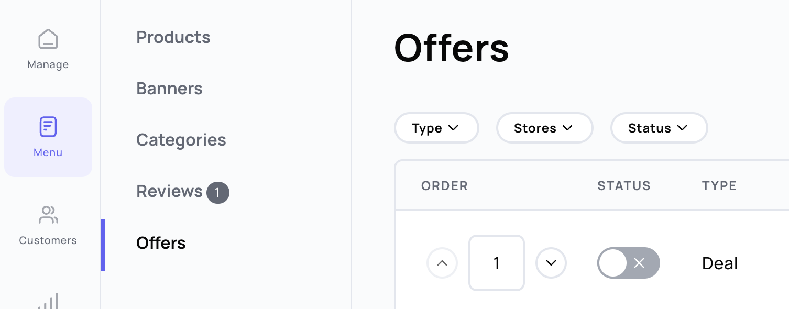This screenshot has height=309, width=789.
Task: Open the Manage home icon
Action: pyautogui.click(x=48, y=39)
